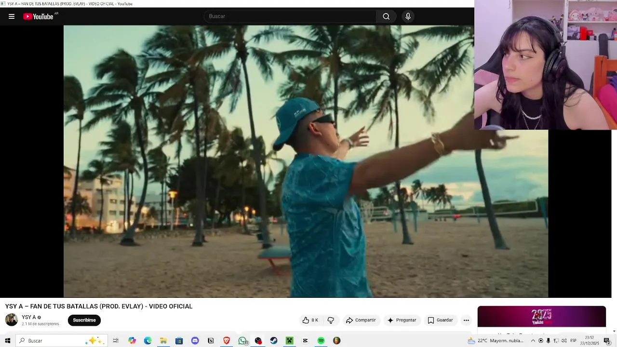This screenshot has width=617, height=347.
Task: Focus the YouTube Buscar search field
Action: (x=290, y=16)
